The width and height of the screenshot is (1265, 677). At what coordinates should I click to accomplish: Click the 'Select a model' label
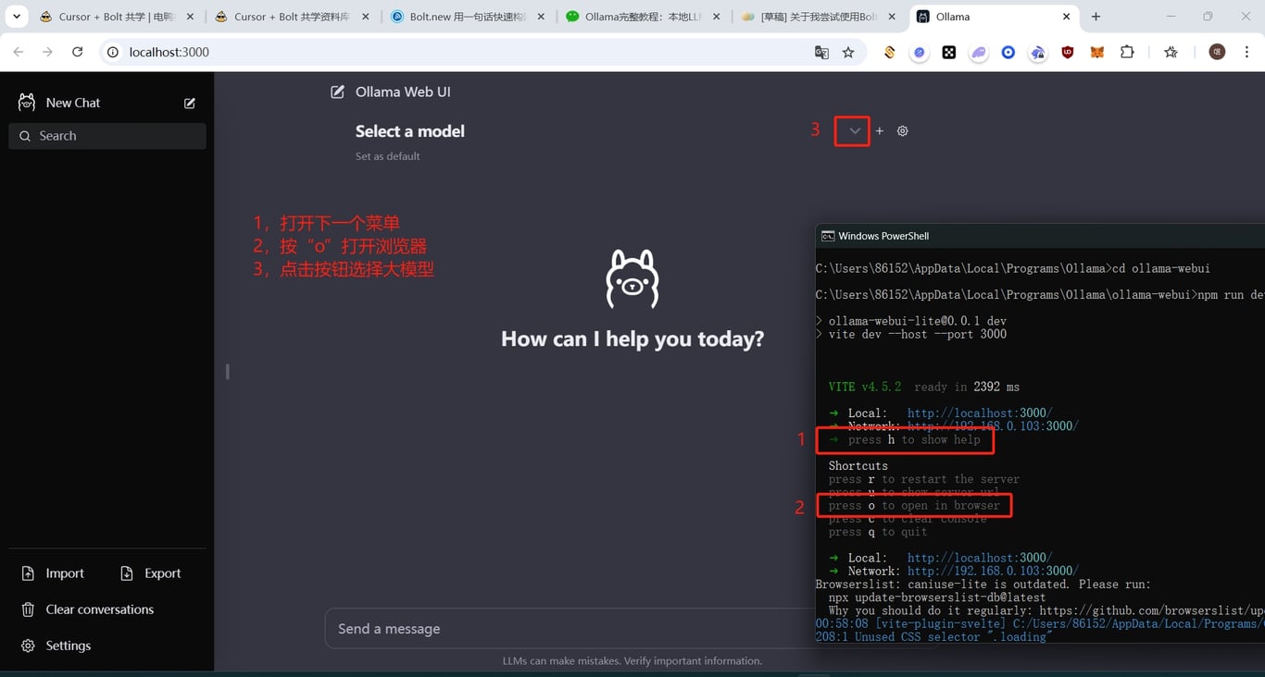click(410, 131)
